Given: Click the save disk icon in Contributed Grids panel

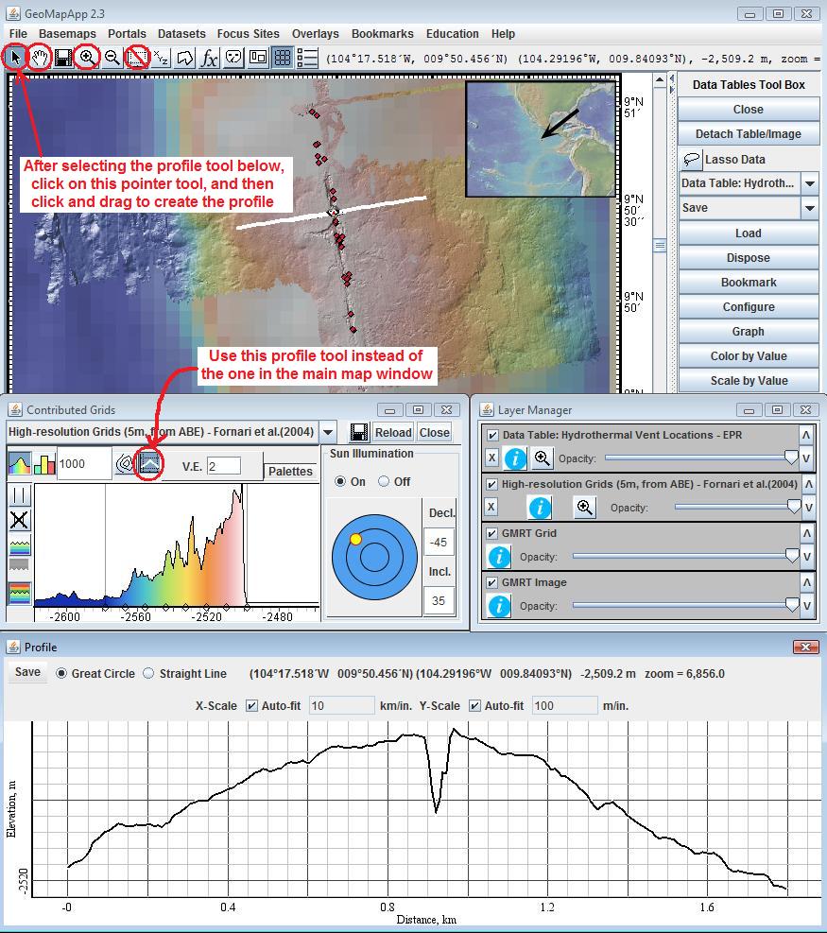Looking at the screenshot, I should 357,432.
